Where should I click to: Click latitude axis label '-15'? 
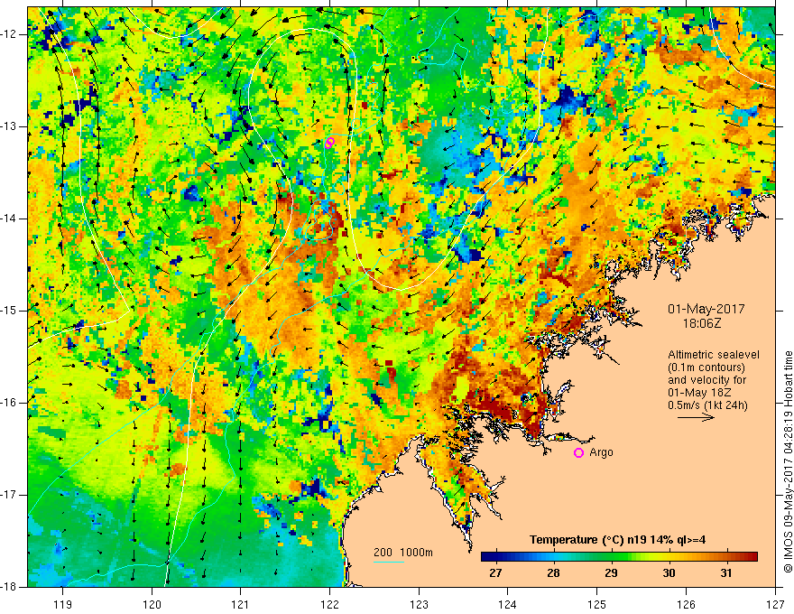click(x=10, y=311)
